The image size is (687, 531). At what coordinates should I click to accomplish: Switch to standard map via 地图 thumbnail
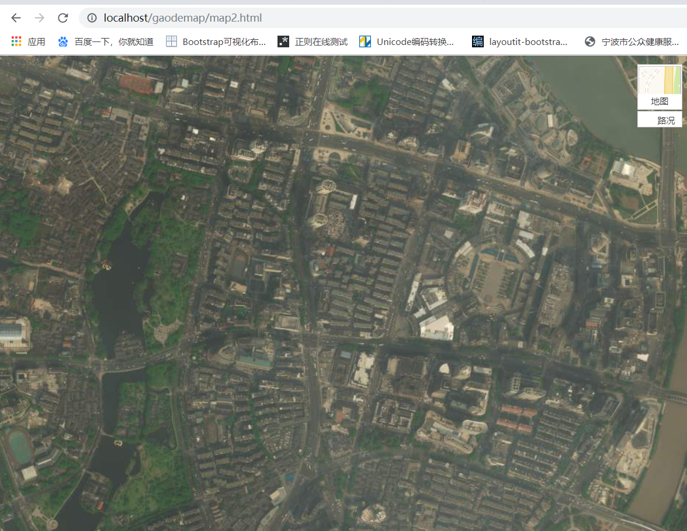[x=660, y=79]
